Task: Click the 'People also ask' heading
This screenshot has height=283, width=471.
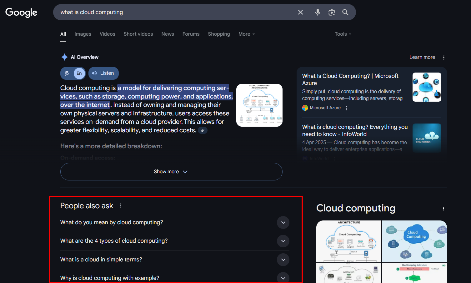Action: [x=87, y=206]
